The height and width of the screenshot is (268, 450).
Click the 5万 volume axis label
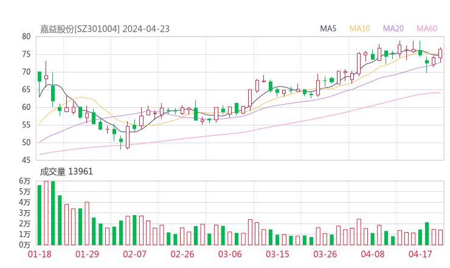[25, 191]
